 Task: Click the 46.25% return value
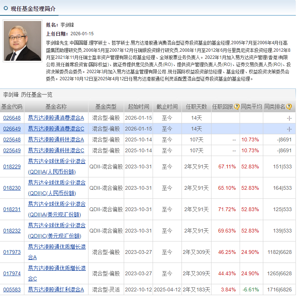[227, 252]
